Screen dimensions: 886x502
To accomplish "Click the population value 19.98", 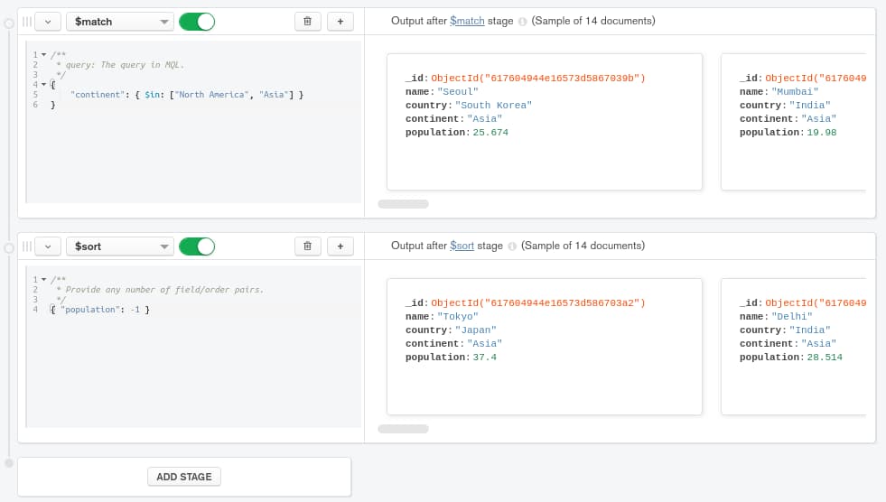I will click(x=822, y=132).
